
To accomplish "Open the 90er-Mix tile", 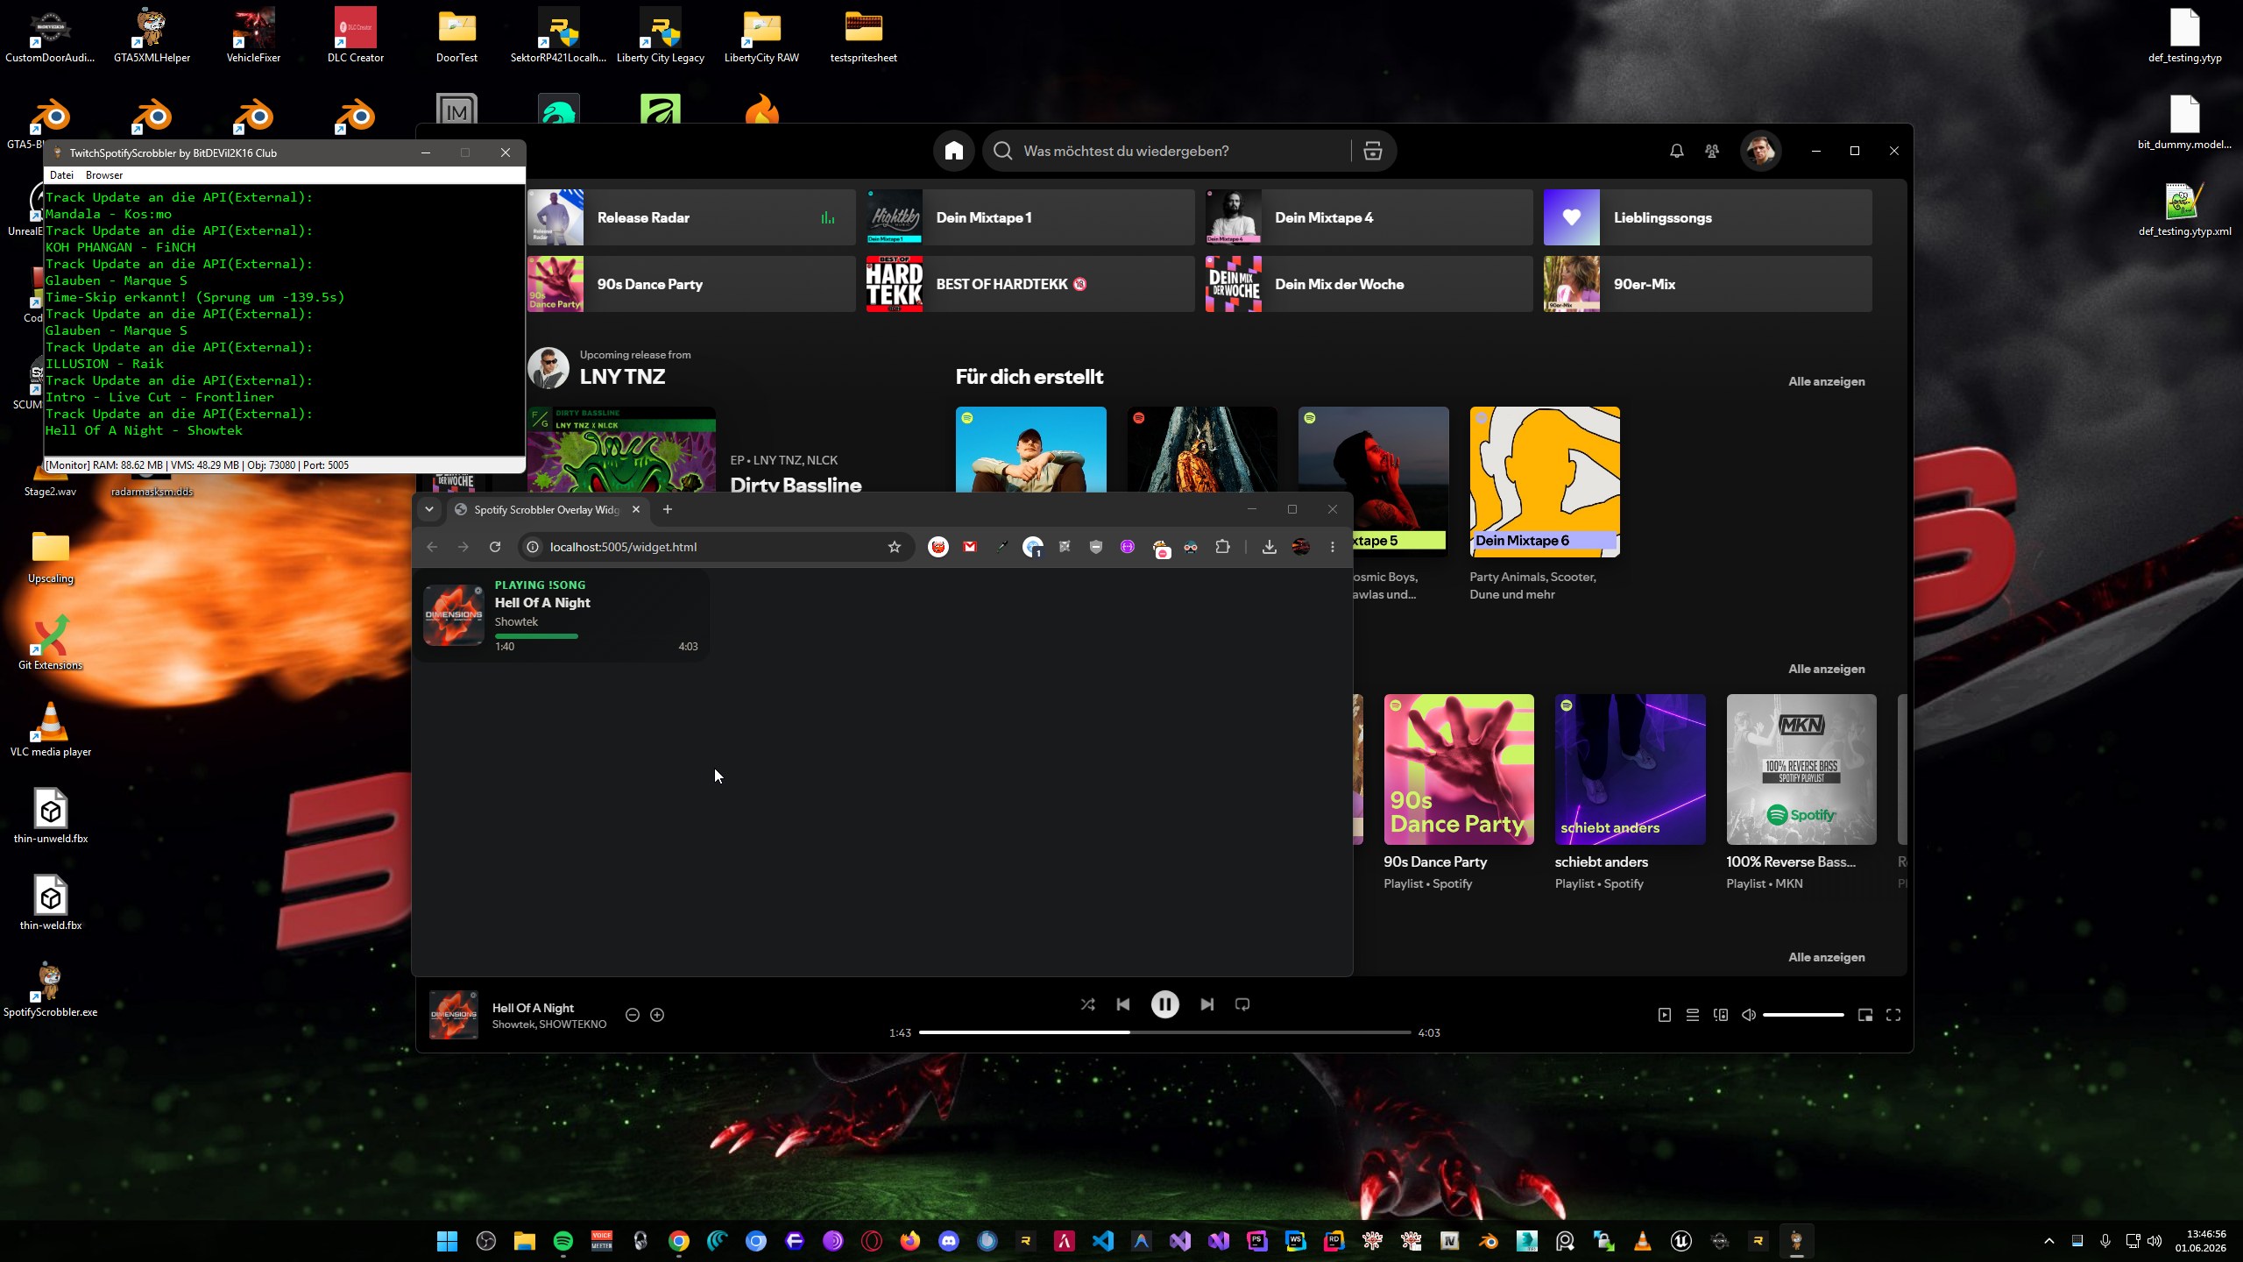I will point(1708,284).
